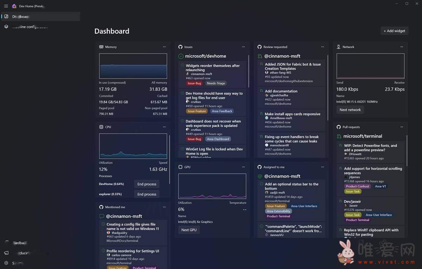Open the hamburger navigation menu
422x269 pixels.
6,6
